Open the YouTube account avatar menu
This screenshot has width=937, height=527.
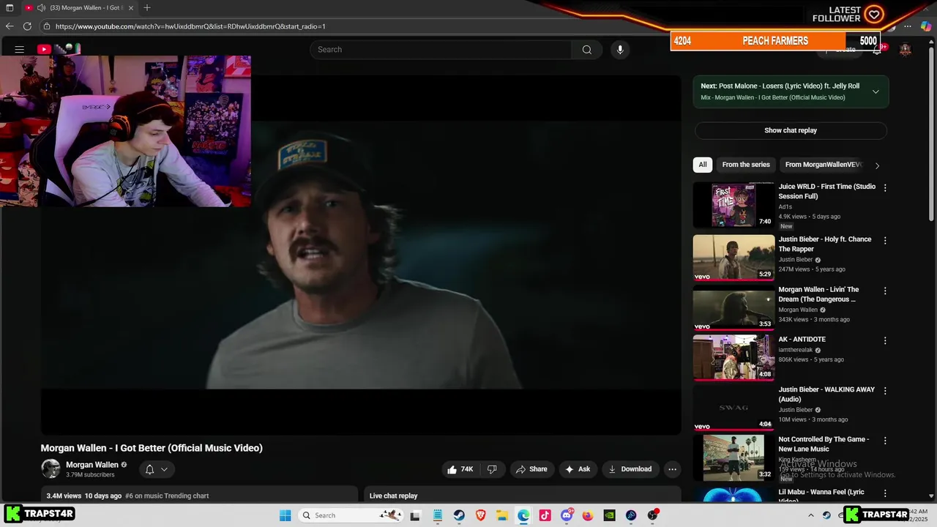(906, 50)
